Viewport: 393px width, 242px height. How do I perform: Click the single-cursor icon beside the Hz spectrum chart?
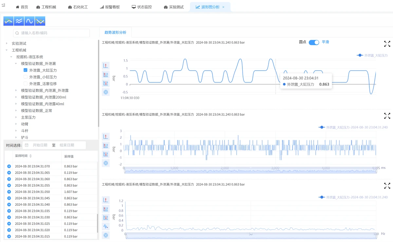[105, 200]
